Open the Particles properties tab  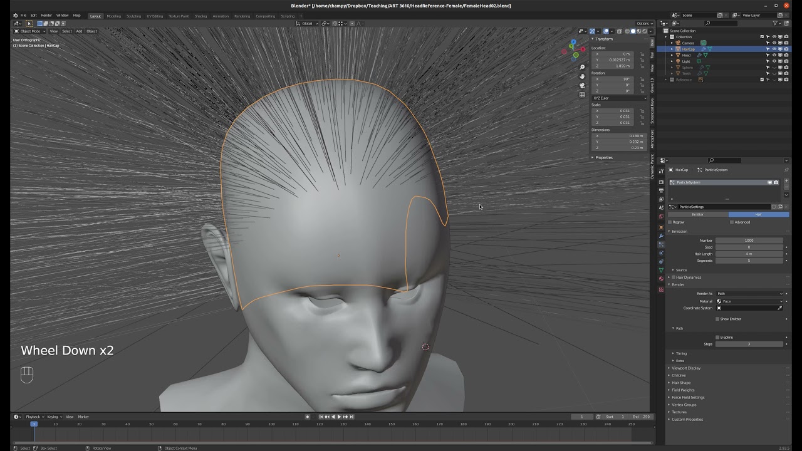pos(661,244)
